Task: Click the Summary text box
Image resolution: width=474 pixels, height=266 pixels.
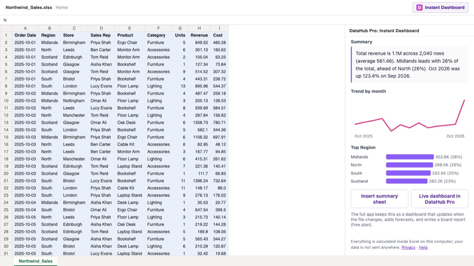Action: click(x=410, y=64)
